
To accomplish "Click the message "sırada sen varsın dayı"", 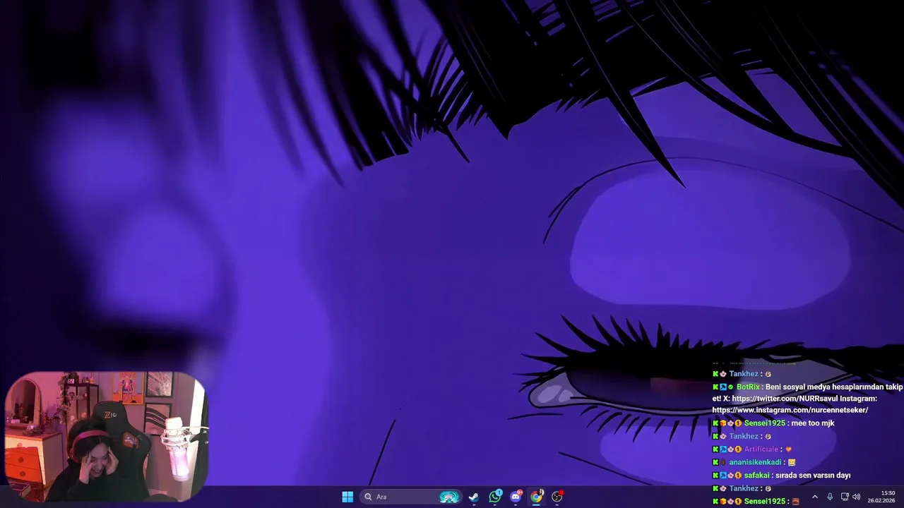I will 813,476.
